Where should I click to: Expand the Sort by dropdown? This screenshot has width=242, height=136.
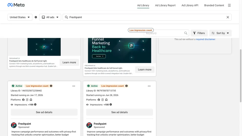point(220,33)
